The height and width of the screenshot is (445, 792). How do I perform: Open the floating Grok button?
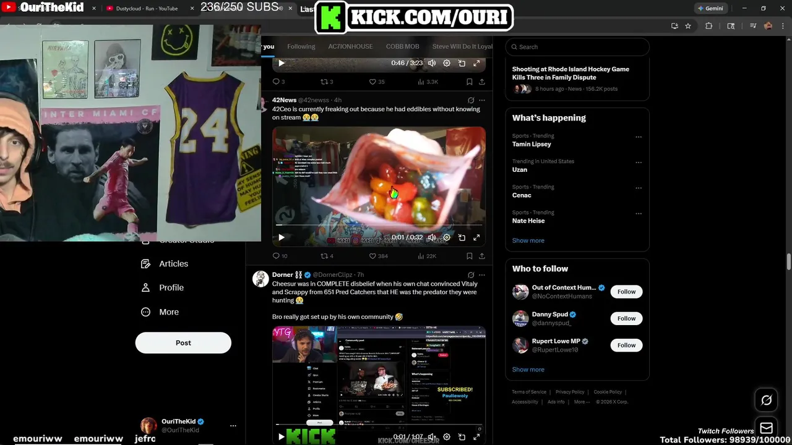766,400
